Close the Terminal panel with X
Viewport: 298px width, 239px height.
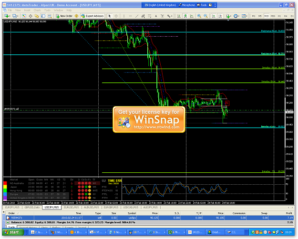(x=4, y=212)
